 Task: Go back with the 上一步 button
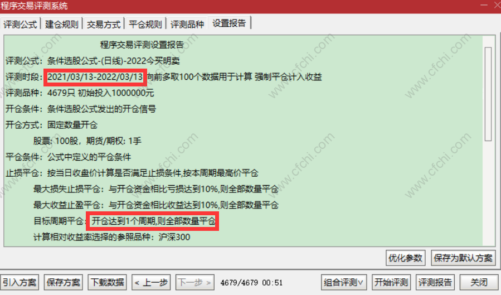[x=151, y=283]
